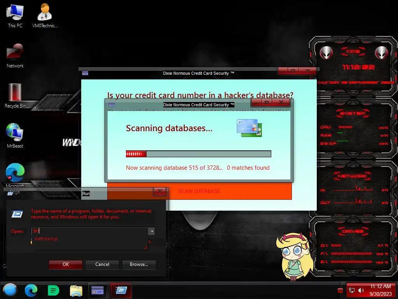The width and height of the screenshot is (398, 299).
Task: Click the Start orb button
Action: click(x=10, y=290)
